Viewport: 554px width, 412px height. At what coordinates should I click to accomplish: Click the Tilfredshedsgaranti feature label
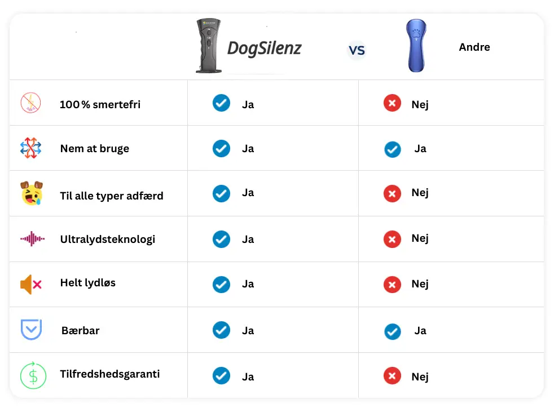pos(110,374)
